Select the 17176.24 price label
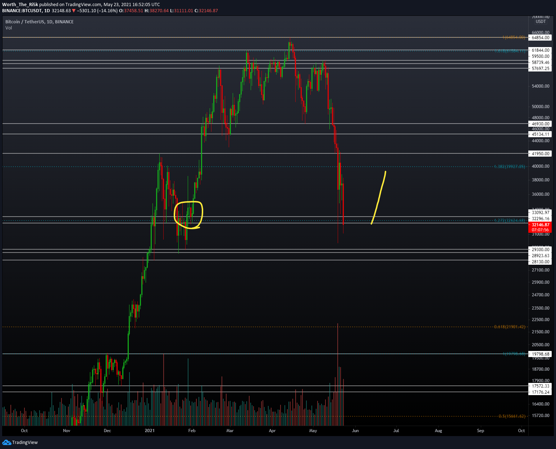556x449 pixels. click(x=540, y=392)
